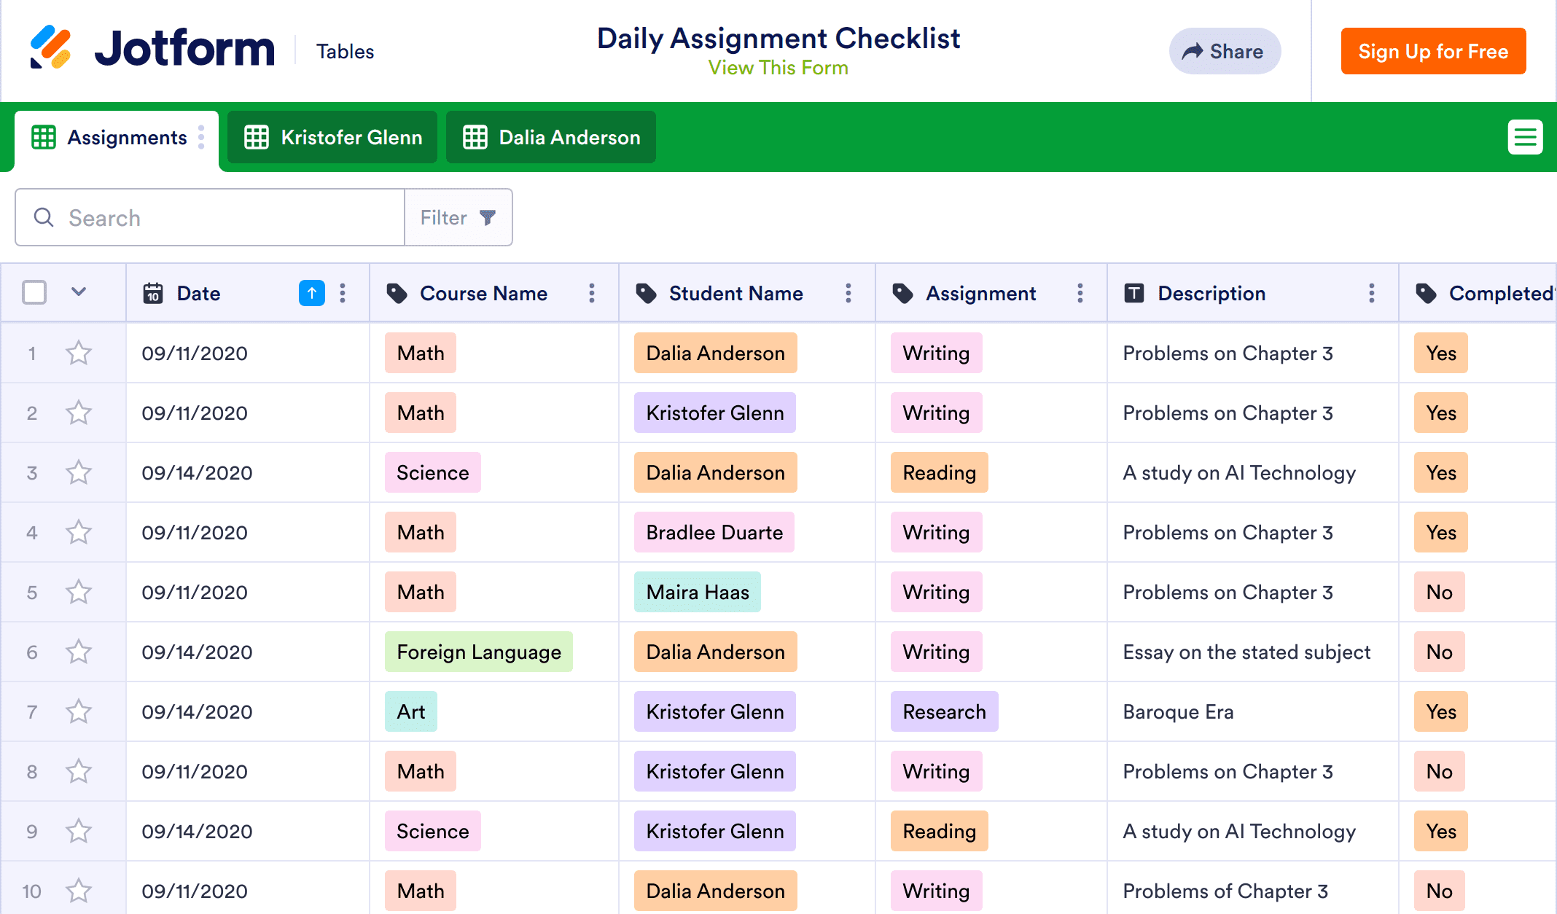
Task: Open Assignment column three-dot menu
Action: [x=1080, y=293]
